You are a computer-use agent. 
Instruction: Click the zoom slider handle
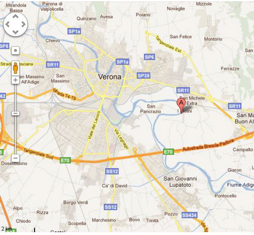15,113
